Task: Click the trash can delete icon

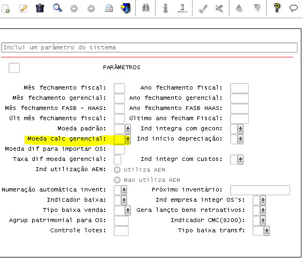Action: (x=40, y=8)
